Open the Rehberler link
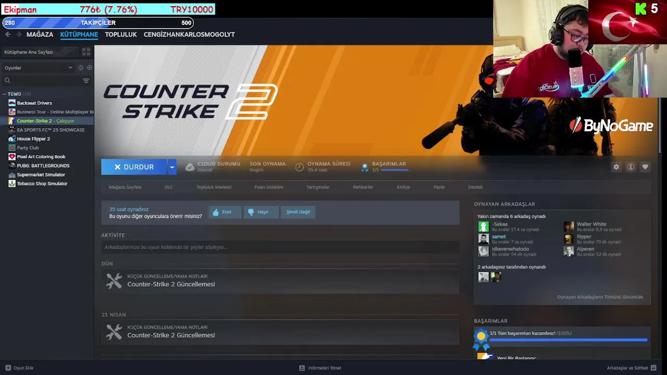The height and width of the screenshot is (375, 667). coord(363,187)
